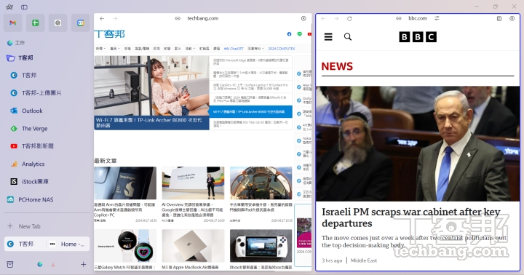Go forward in the bbc.com pane

336,18
